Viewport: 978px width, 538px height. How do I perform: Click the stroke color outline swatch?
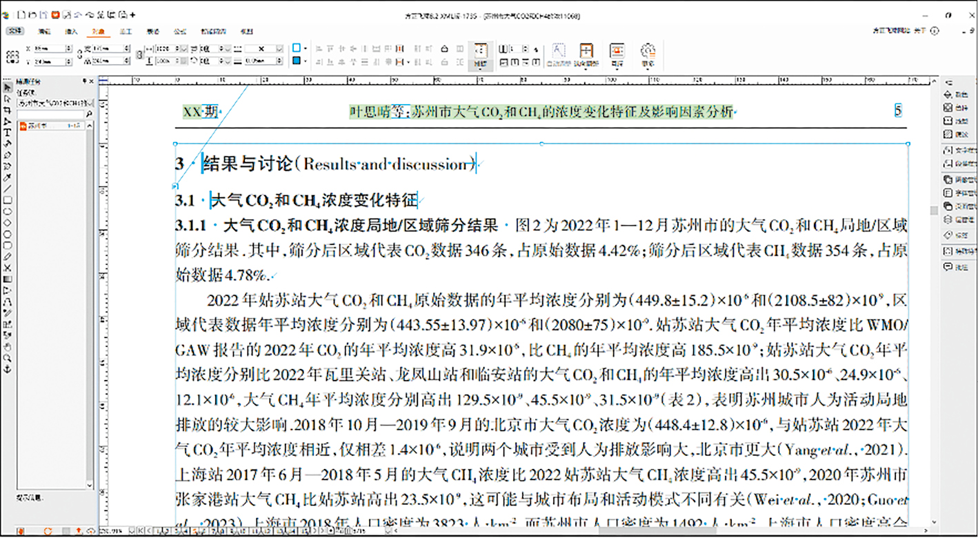click(x=297, y=48)
